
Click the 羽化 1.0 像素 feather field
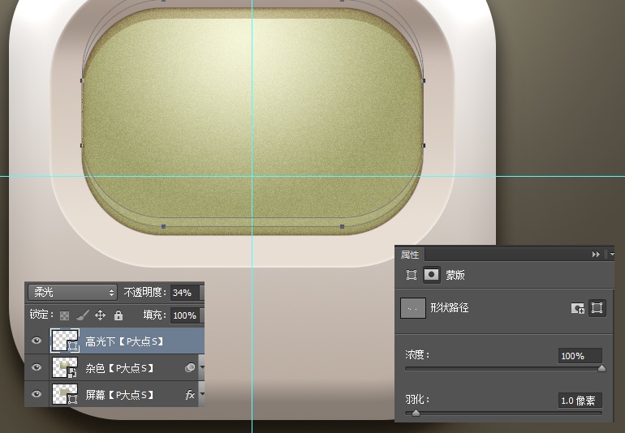click(x=580, y=401)
